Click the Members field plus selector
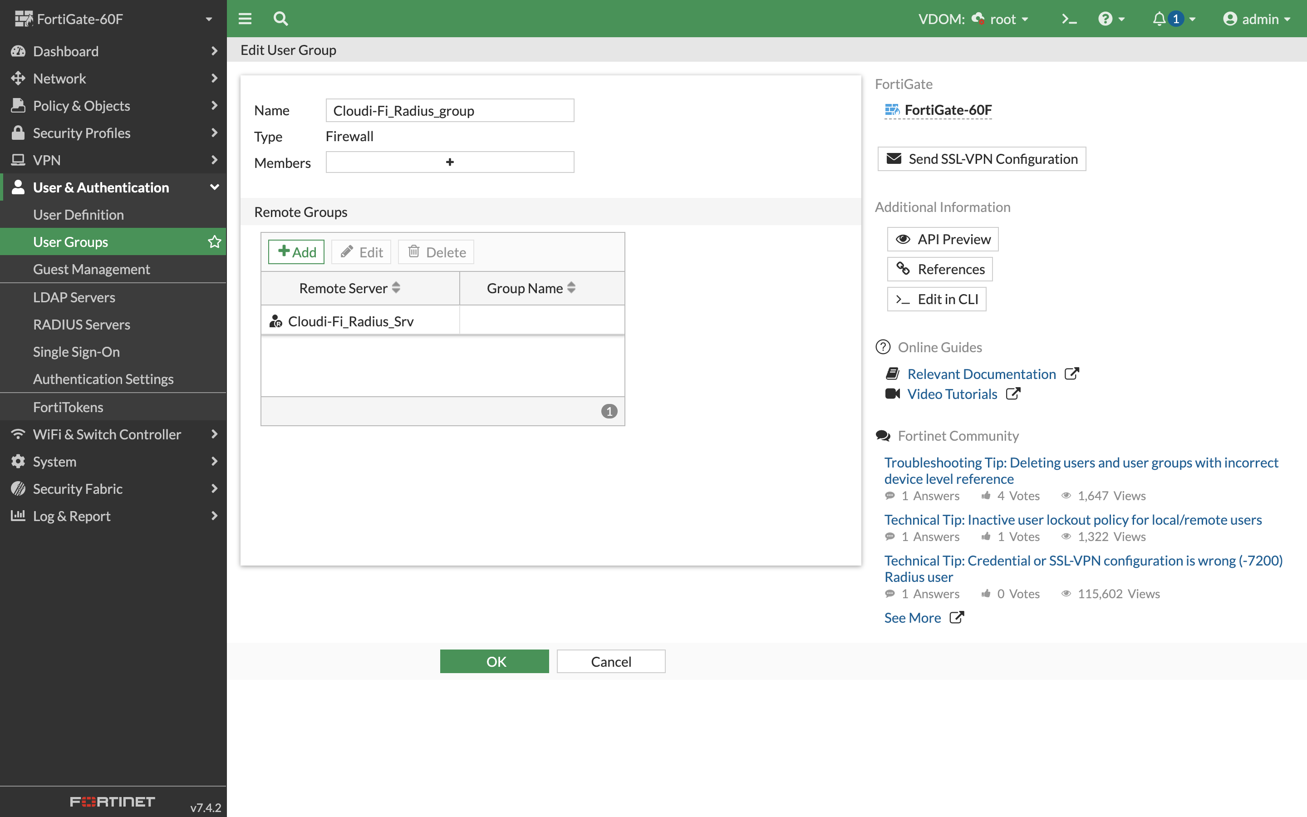This screenshot has height=817, width=1307. pyautogui.click(x=450, y=162)
